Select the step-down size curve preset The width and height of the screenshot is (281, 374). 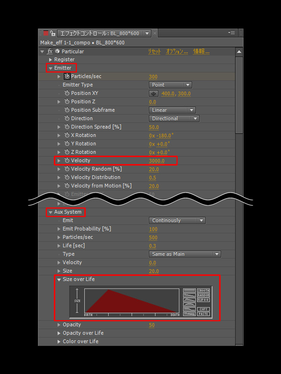click(189, 309)
